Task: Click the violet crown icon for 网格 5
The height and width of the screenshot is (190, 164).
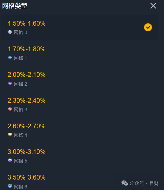Action: point(10,160)
